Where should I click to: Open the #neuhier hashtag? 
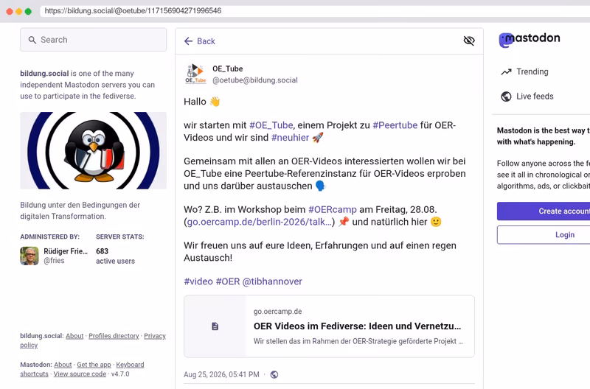tap(290, 138)
